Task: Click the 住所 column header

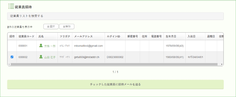Action: 144,36
